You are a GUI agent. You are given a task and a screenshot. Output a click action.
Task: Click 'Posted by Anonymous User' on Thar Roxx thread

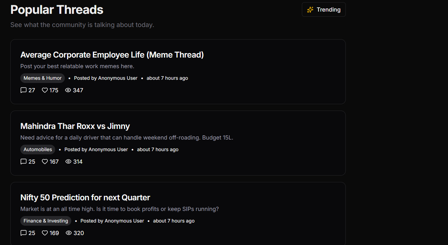point(96,150)
